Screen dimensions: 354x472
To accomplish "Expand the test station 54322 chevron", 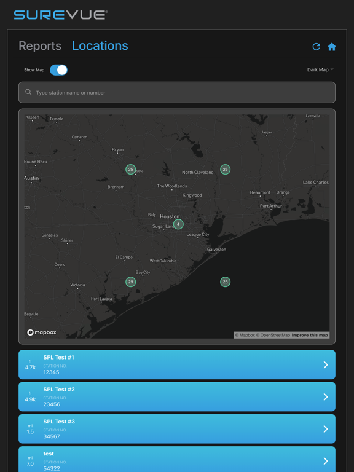I will (x=325, y=461).
